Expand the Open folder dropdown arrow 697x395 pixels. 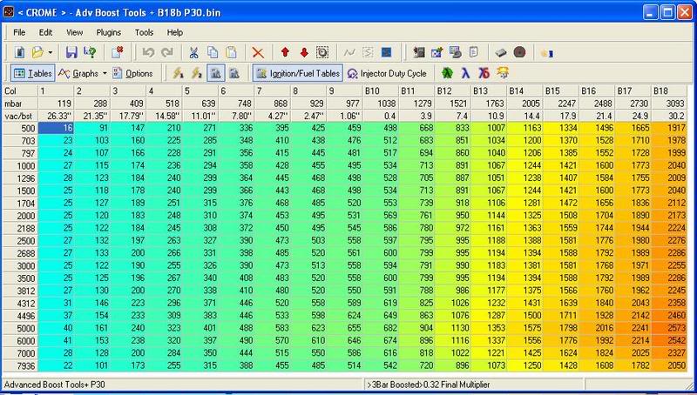pos(50,53)
